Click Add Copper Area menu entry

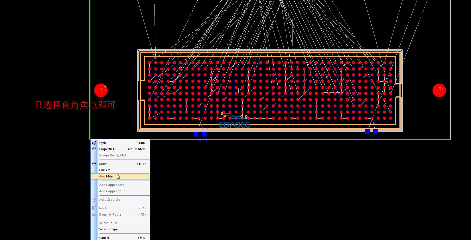point(111,185)
